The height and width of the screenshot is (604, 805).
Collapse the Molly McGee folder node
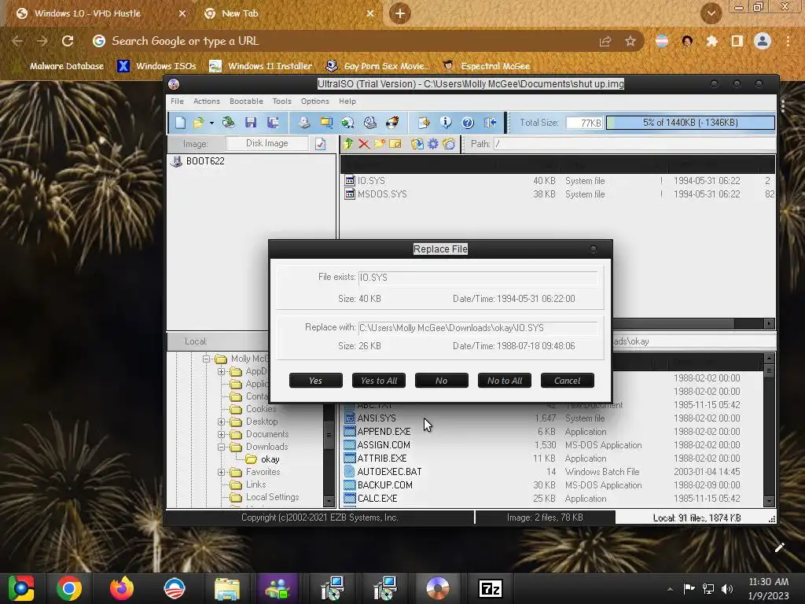coord(206,359)
